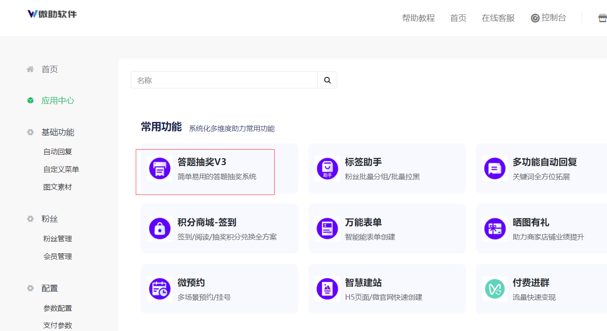Click the 付费进群 teal icon
607x331 pixels.
click(495, 289)
